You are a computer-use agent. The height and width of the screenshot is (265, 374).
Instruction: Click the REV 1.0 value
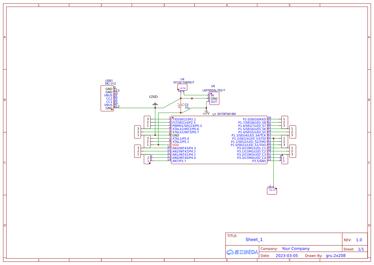pyautogui.click(x=359, y=239)
